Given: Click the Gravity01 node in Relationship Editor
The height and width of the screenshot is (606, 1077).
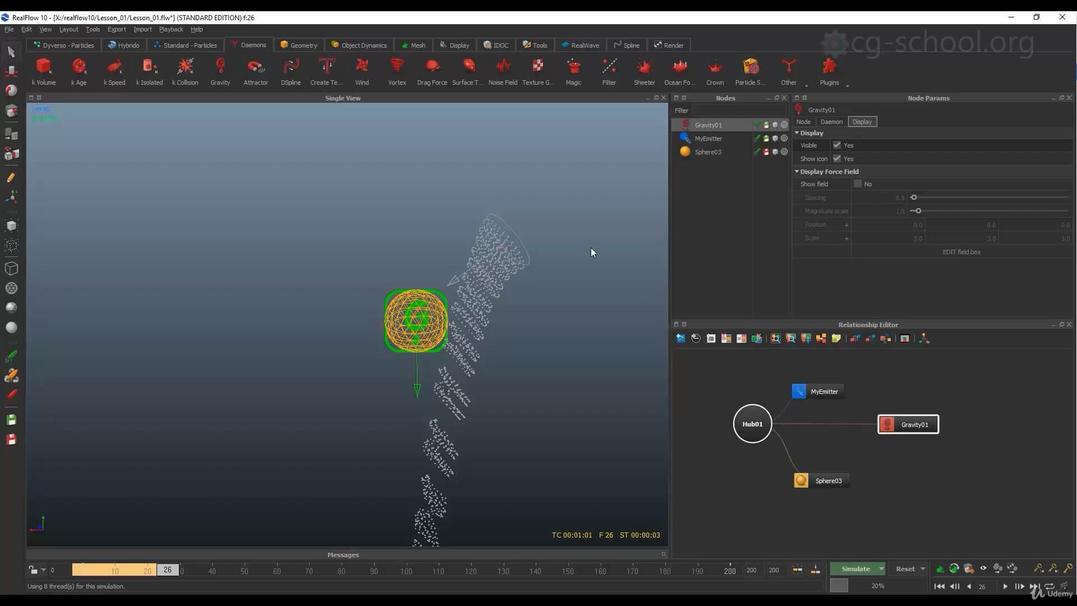Looking at the screenshot, I should (x=908, y=425).
